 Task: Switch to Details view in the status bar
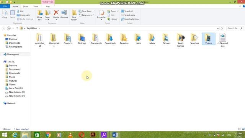click(x=239, y=129)
